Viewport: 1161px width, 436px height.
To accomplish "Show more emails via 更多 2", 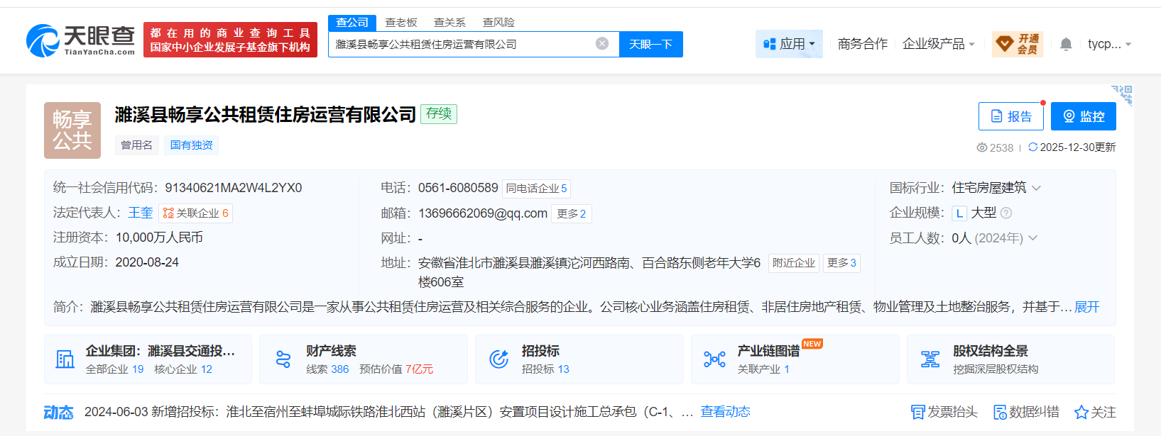I will (572, 213).
